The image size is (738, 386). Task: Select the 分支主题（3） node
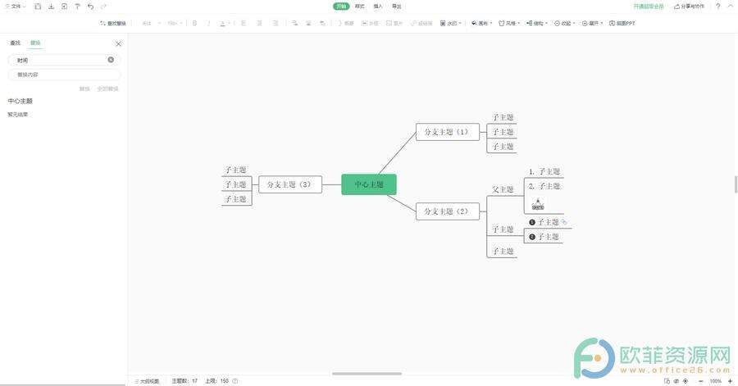pos(290,184)
